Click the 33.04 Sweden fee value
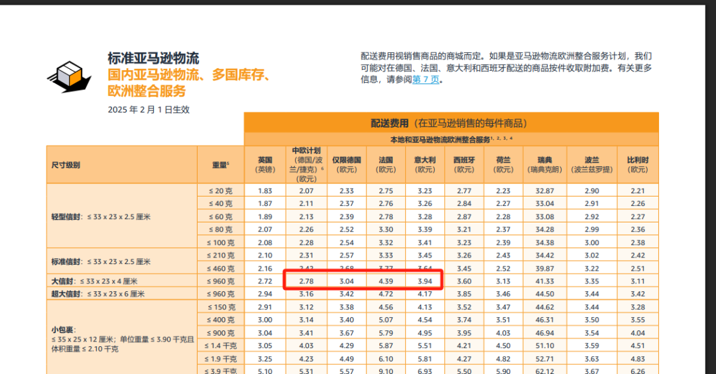 pos(545,204)
